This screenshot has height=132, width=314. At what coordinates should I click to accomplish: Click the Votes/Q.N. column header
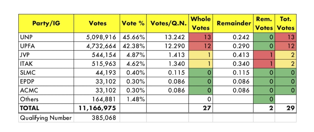168,23
